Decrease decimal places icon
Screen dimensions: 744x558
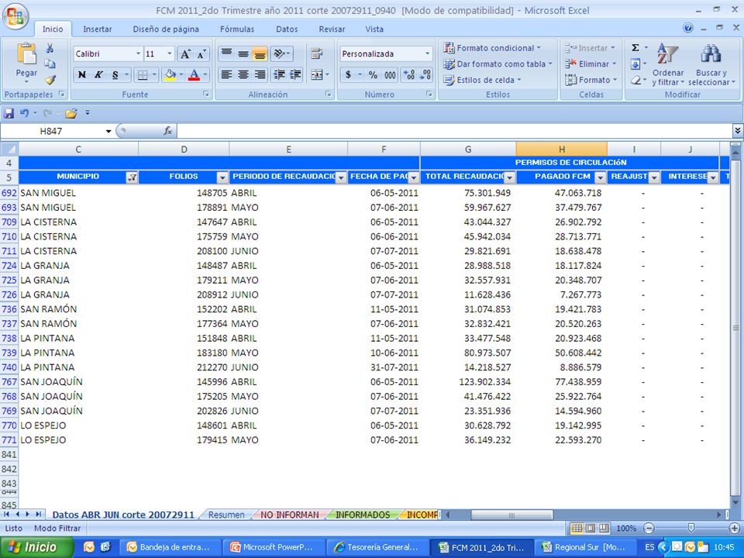coord(425,74)
